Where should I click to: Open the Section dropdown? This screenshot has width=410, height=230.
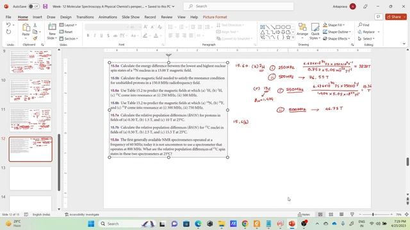pyautogui.click(x=69, y=38)
